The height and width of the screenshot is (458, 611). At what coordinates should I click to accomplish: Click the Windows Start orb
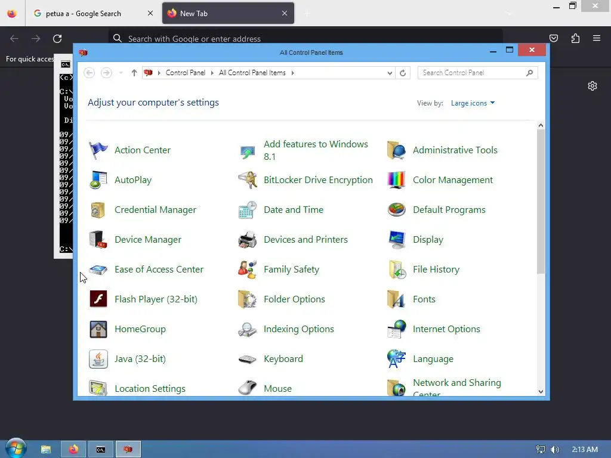[x=16, y=448]
